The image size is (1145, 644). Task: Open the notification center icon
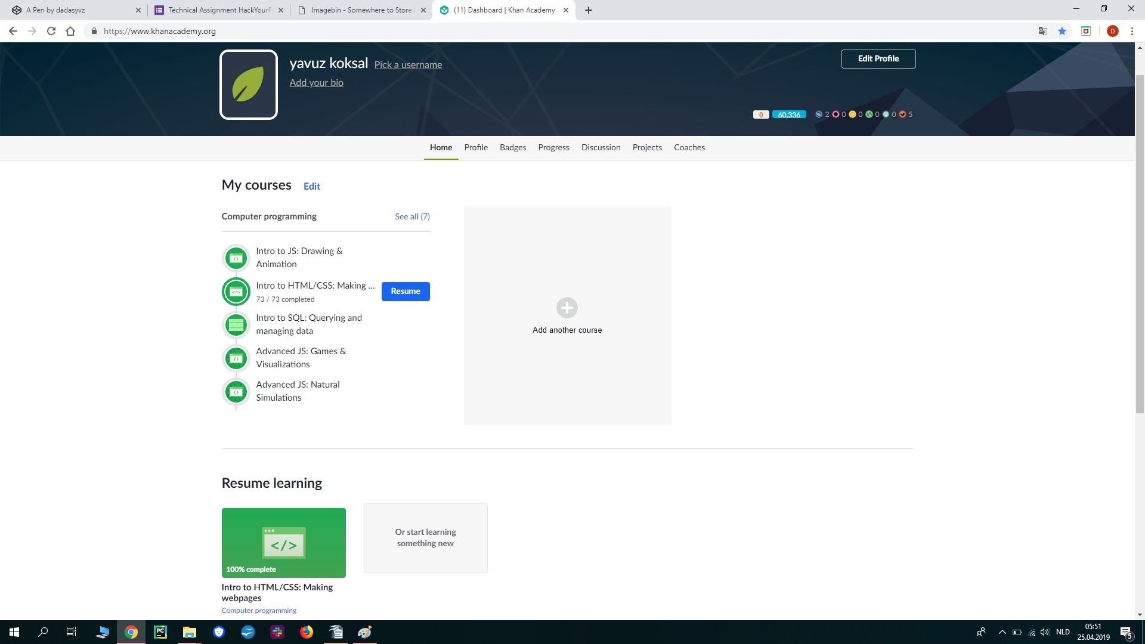[1126, 632]
